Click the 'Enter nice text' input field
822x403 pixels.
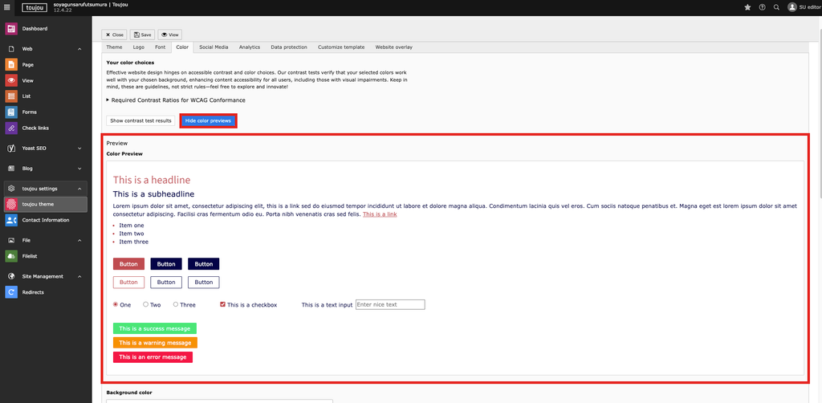click(x=389, y=305)
